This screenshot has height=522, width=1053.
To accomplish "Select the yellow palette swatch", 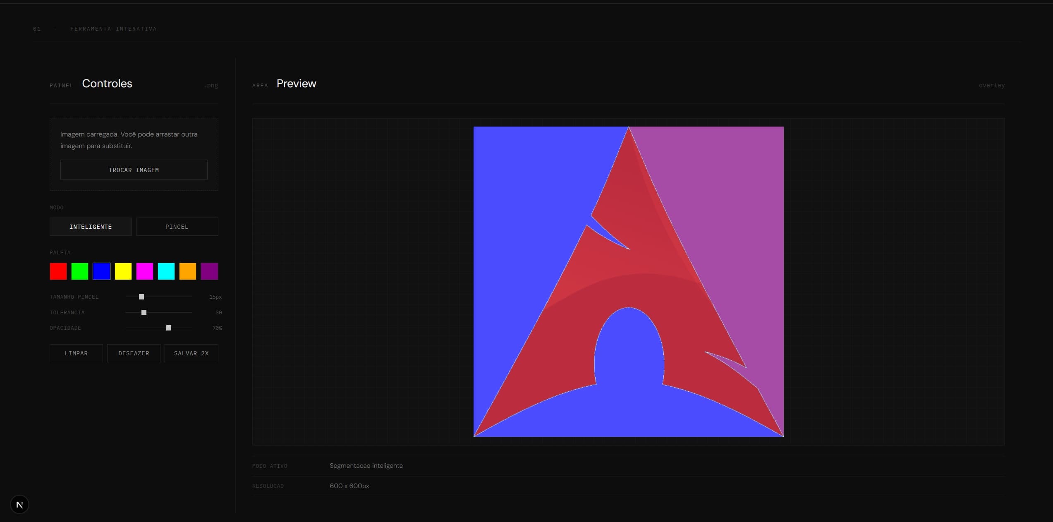I will coord(123,271).
